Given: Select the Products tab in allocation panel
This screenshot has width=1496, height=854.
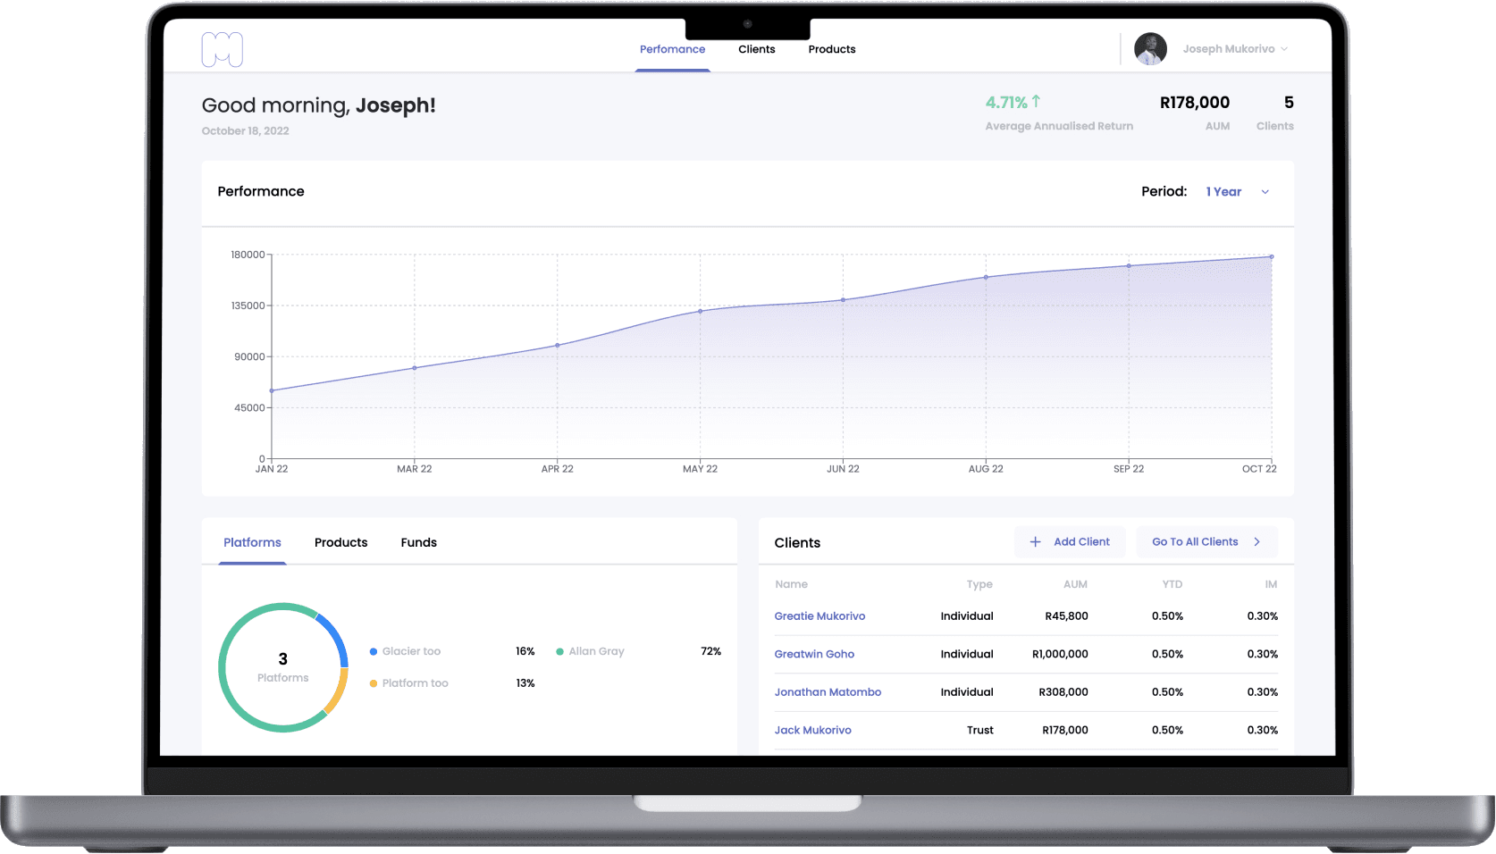Looking at the screenshot, I should click(x=340, y=542).
